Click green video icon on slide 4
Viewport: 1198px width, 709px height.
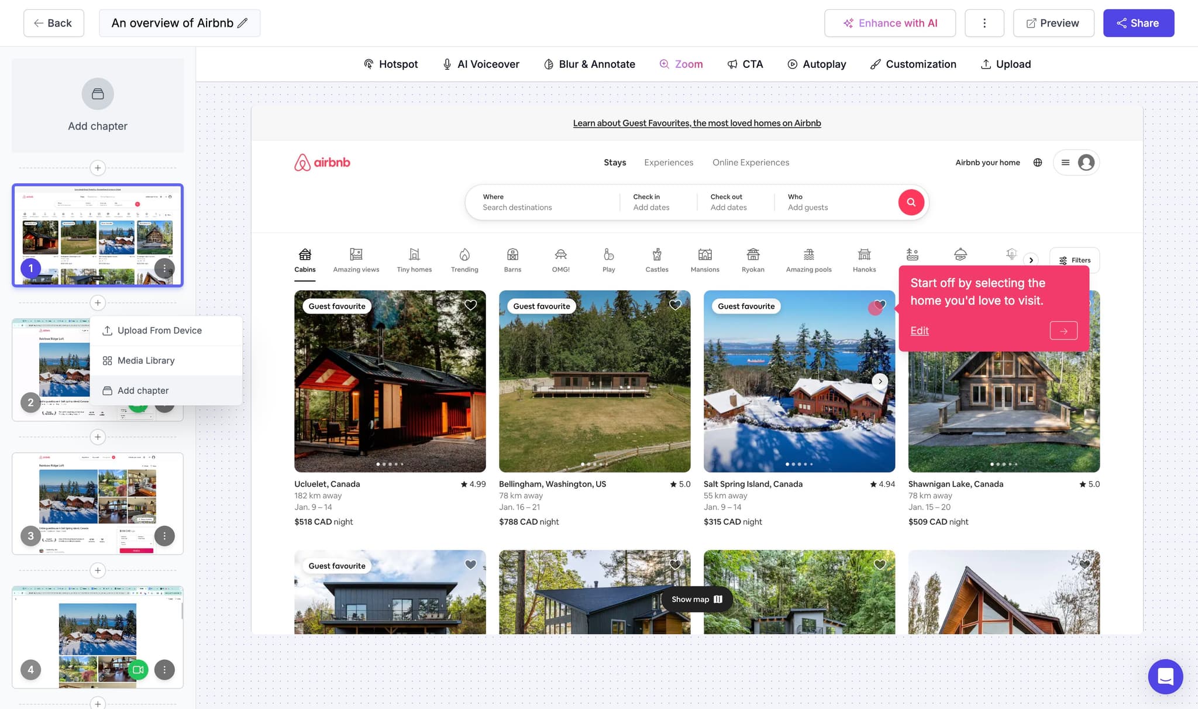tap(138, 670)
